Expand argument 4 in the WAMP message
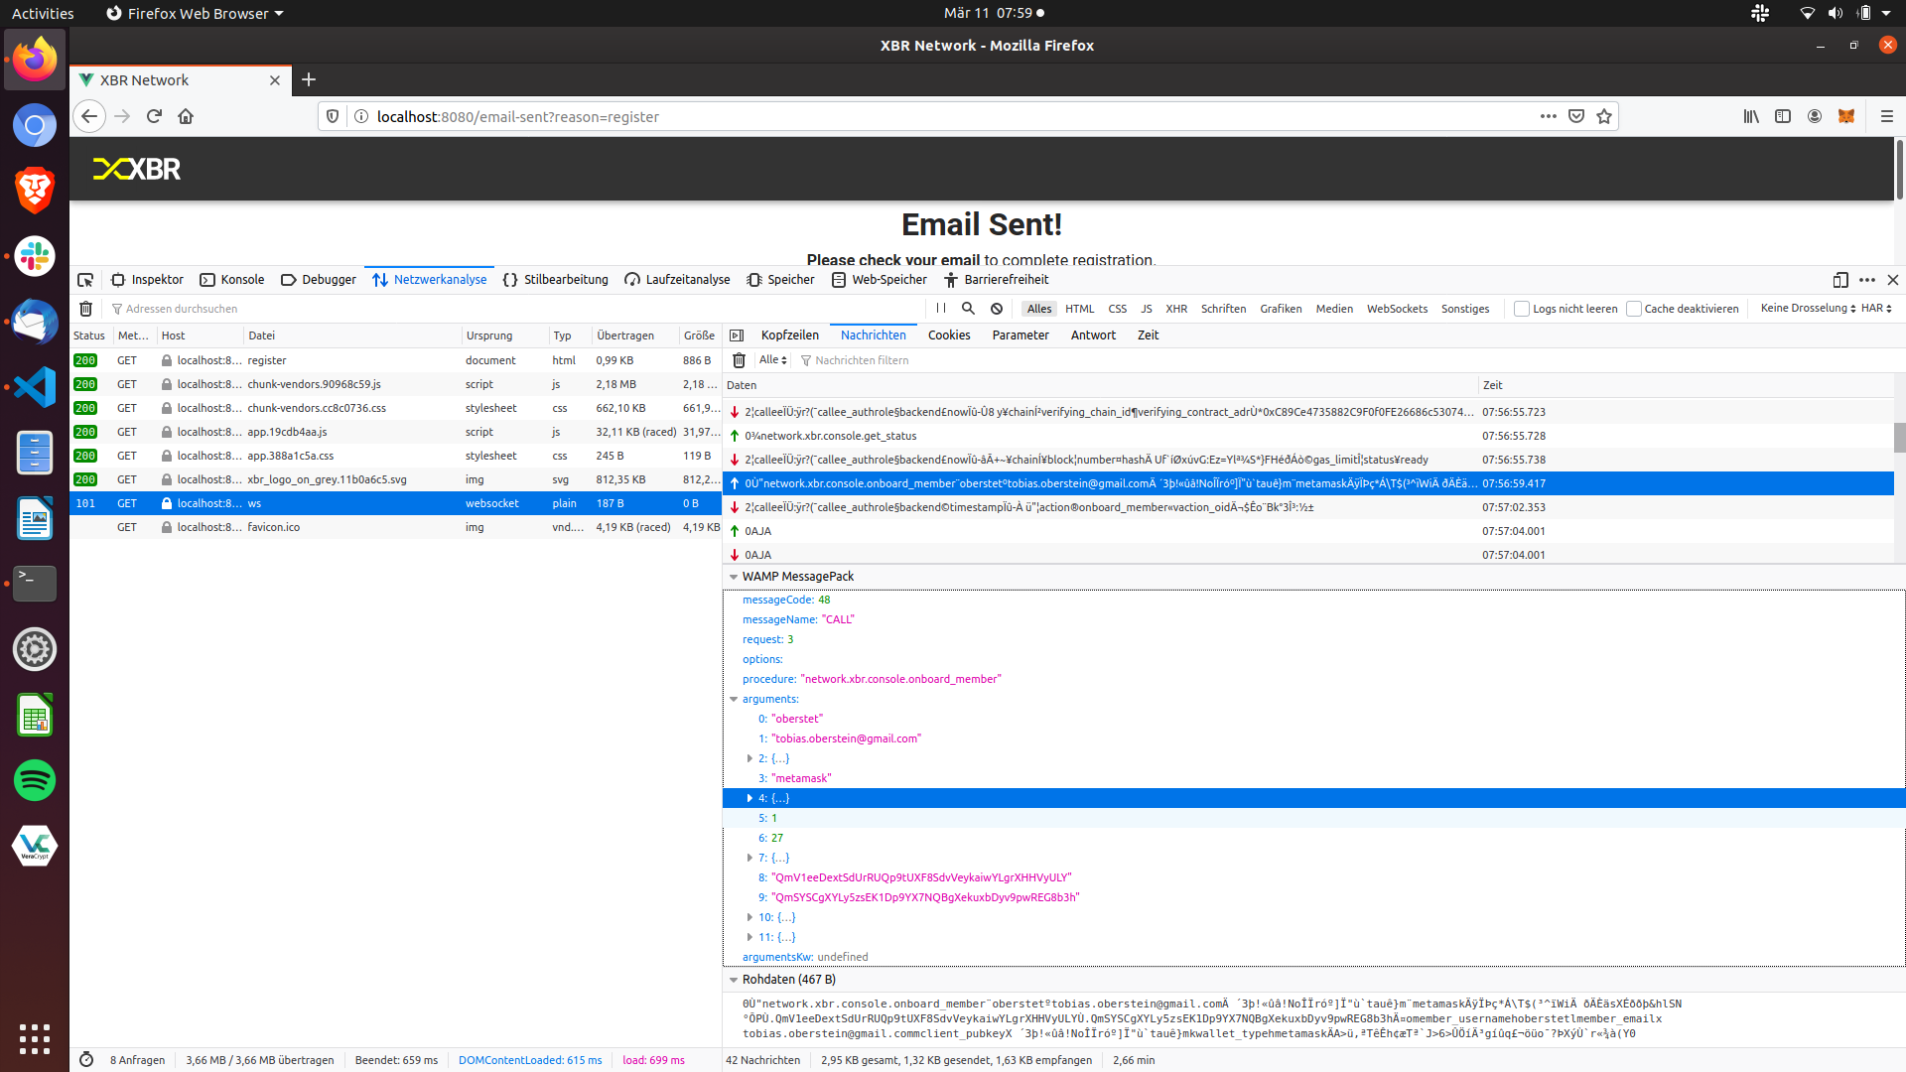 pyautogui.click(x=750, y=798)
